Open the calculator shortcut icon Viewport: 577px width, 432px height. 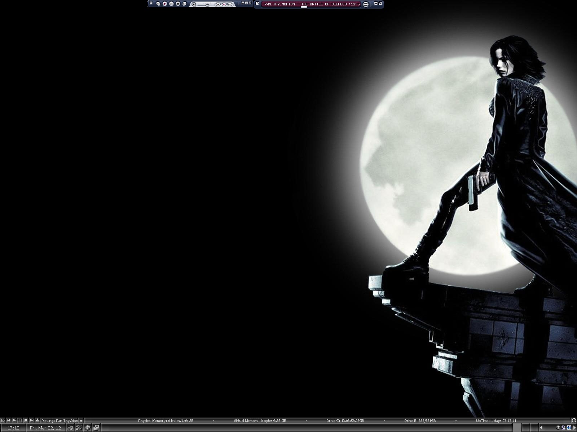pos(70,428)
